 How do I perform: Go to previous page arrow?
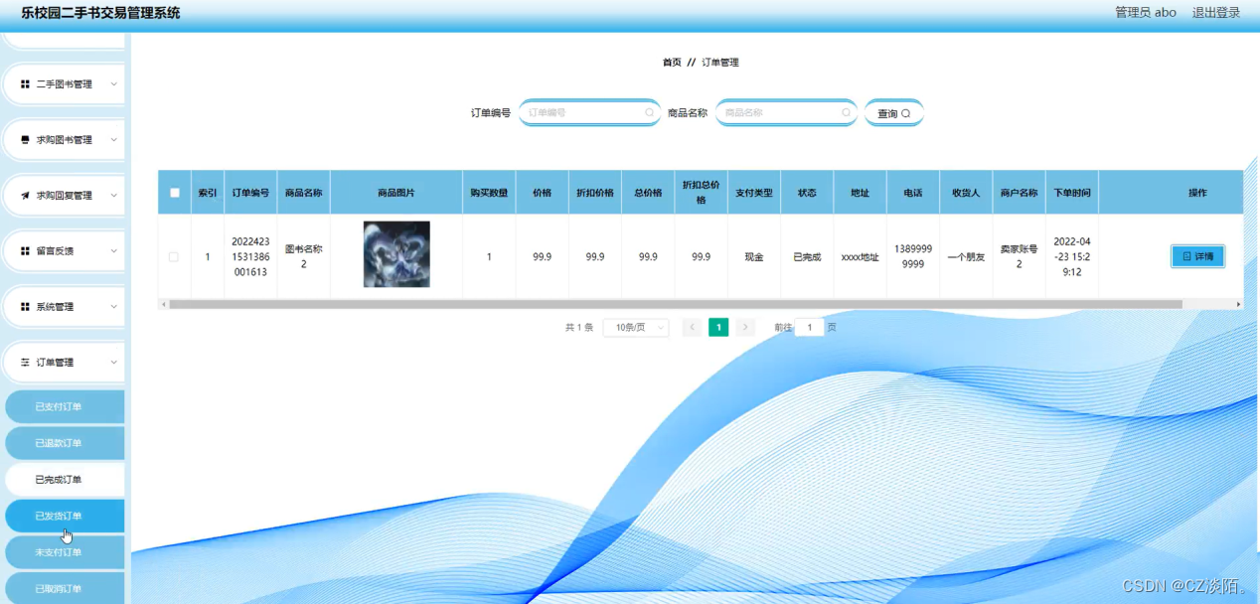coord(693,327)
